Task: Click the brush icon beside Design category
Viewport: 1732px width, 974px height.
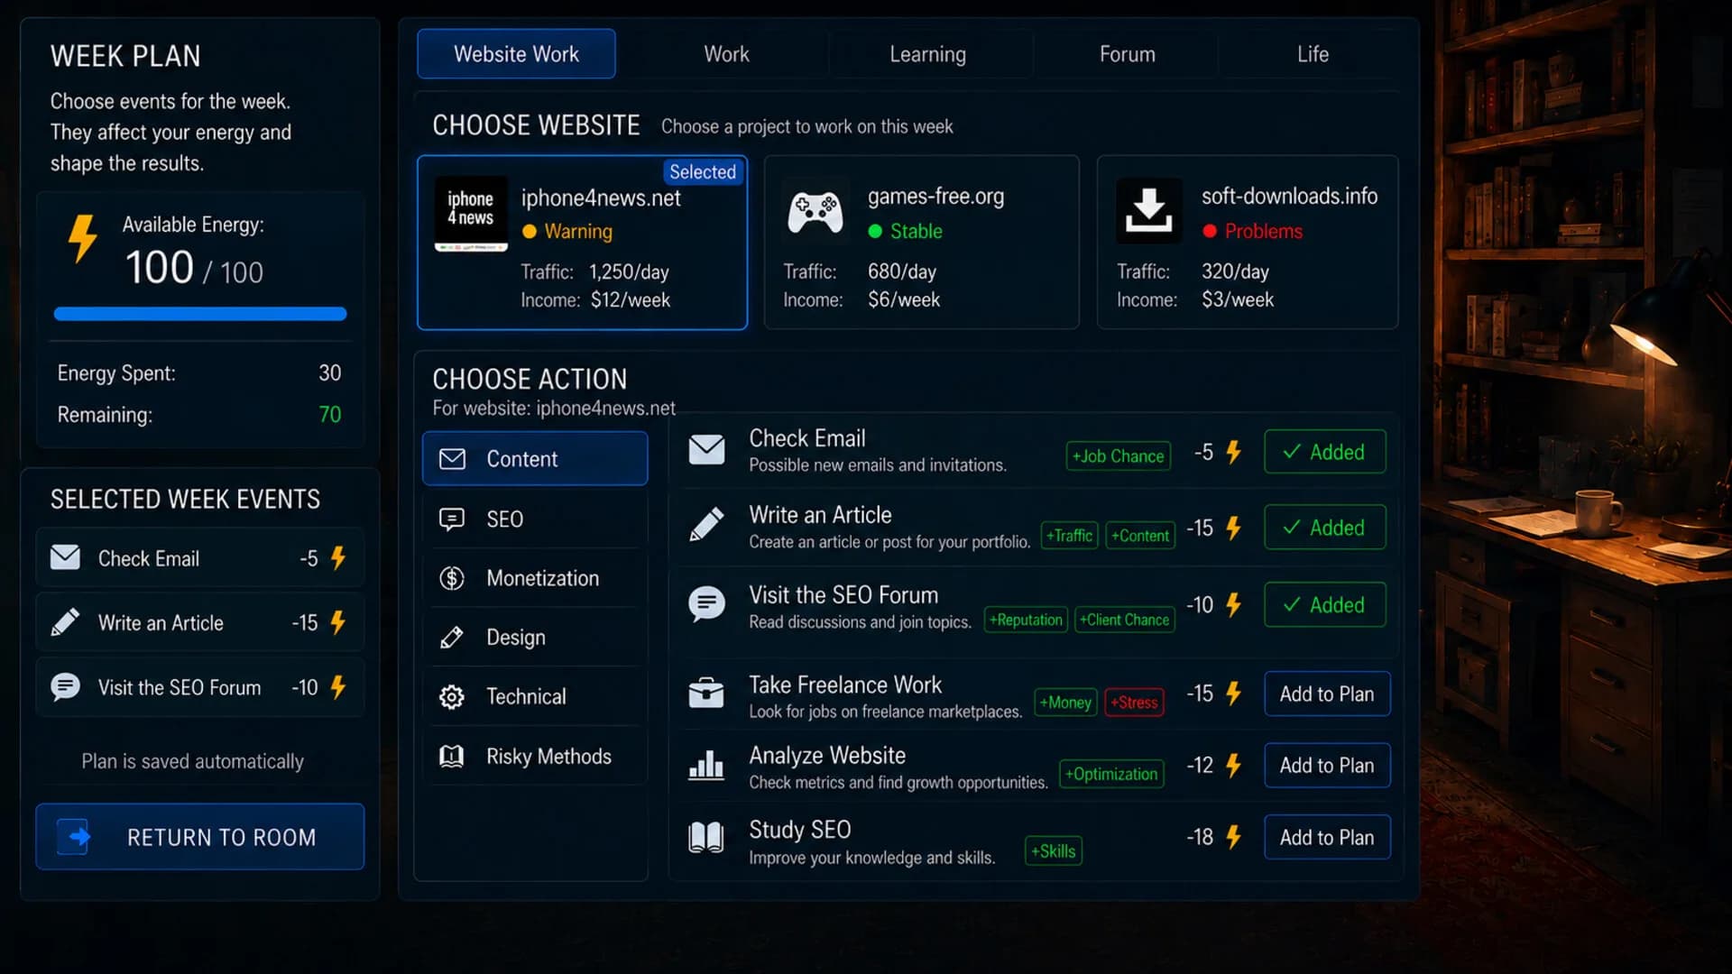Action: coord(452,638)
